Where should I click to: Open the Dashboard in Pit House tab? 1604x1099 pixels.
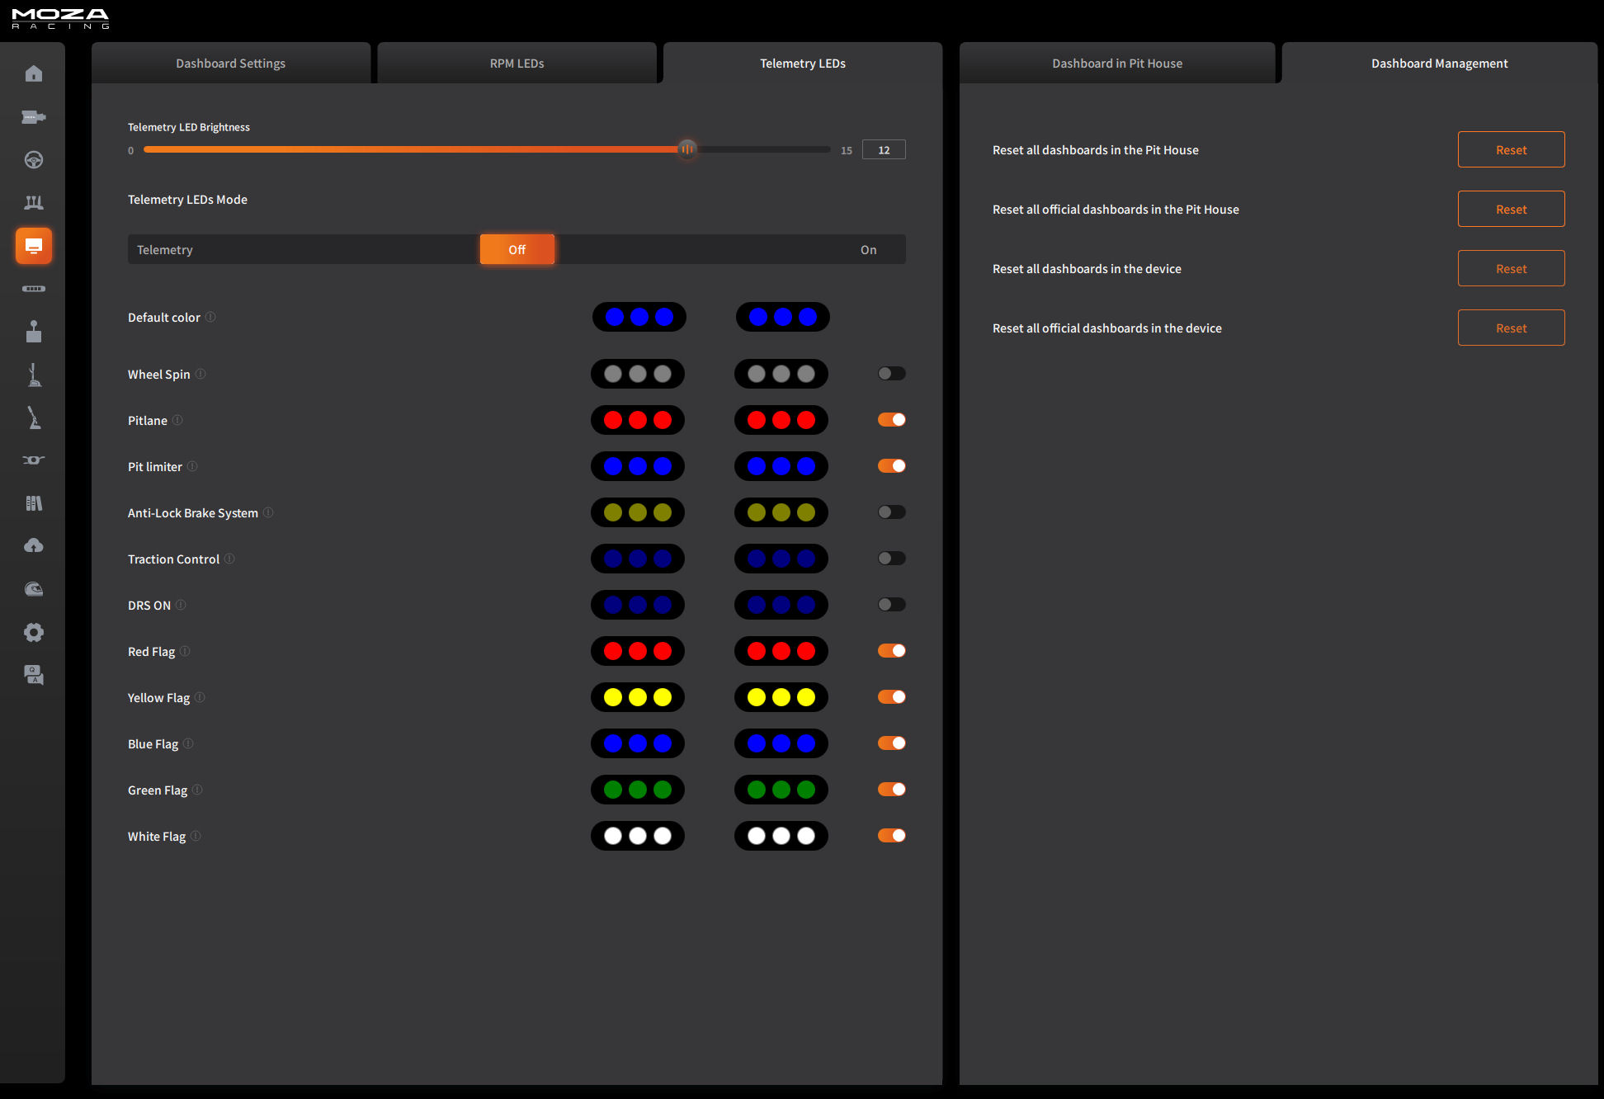(1116, 64)
